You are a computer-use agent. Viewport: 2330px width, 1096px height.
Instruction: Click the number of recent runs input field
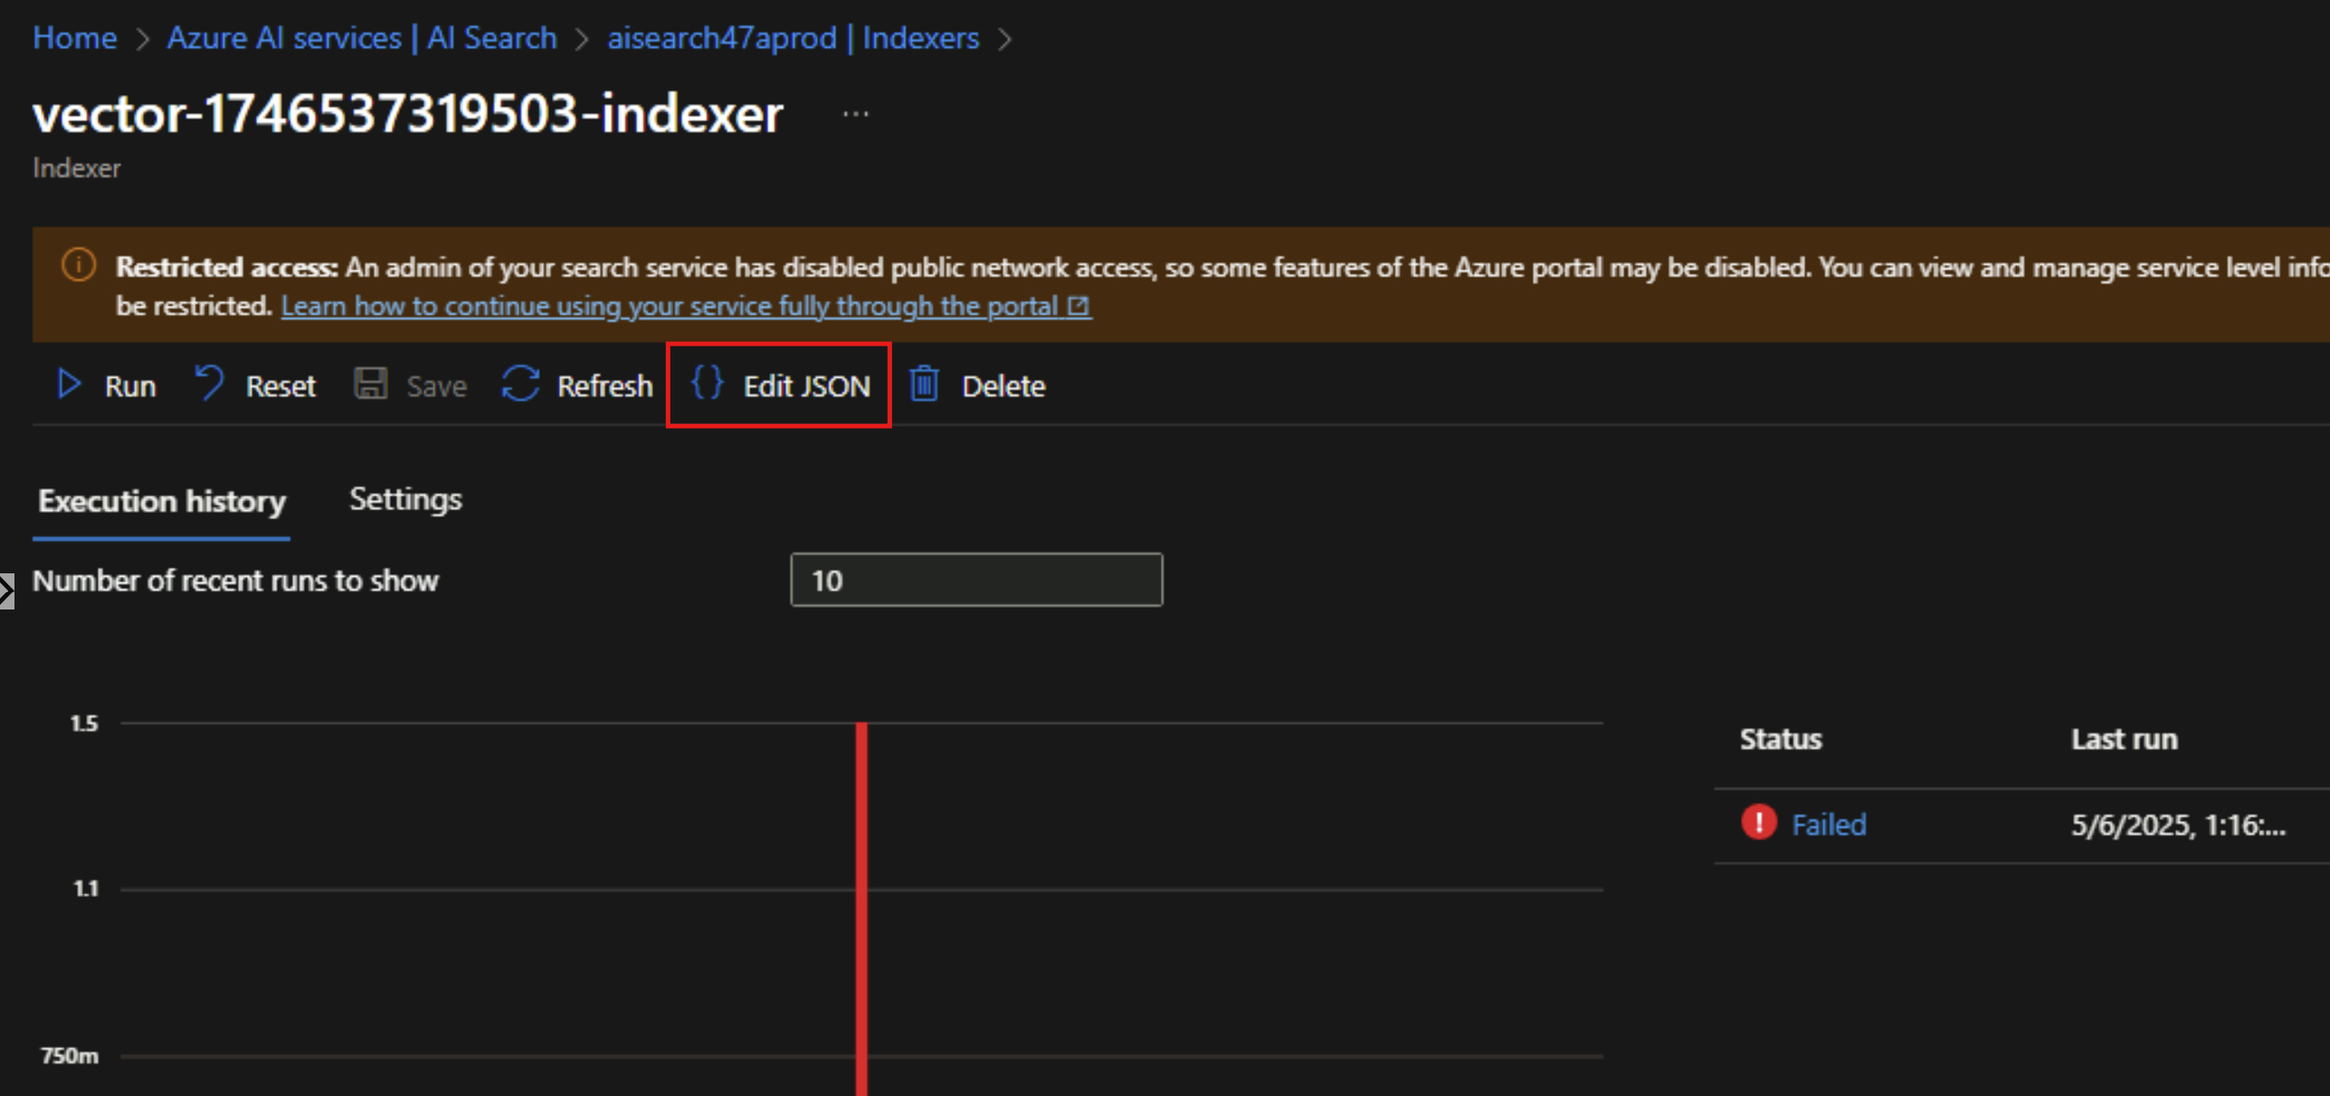point(976,580)
